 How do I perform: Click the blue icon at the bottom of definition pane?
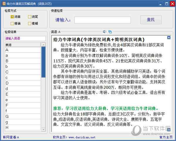click(x=169, y=130)
